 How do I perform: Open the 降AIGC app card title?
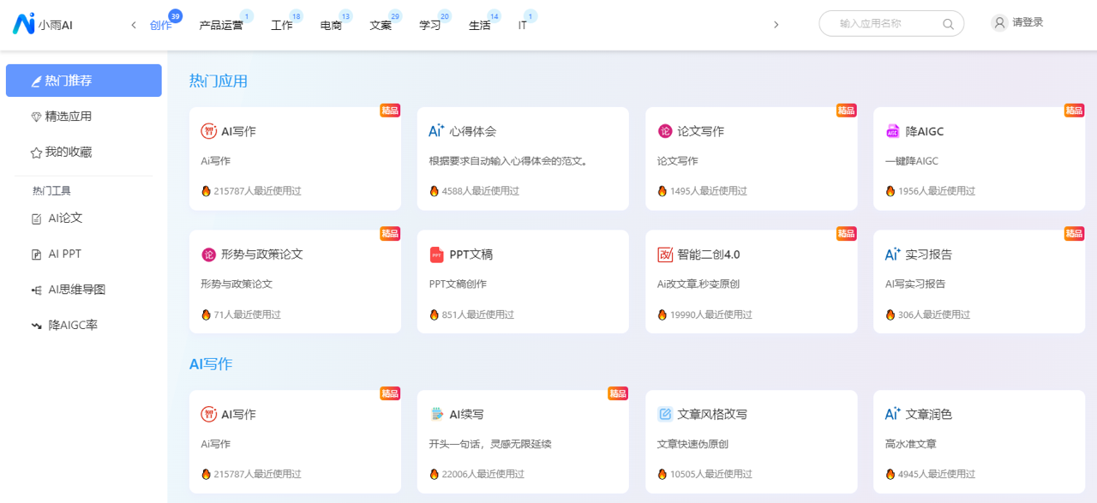925,131
